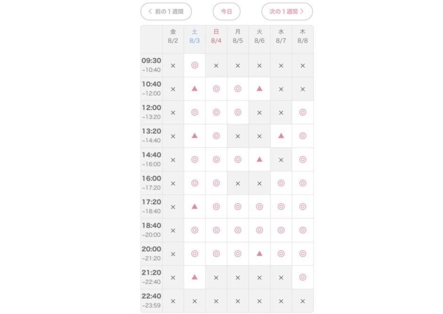Pick the 8/3 10:40 triangle slot
The height and width of the screenshot is (314, 443).
coord(194,89)
